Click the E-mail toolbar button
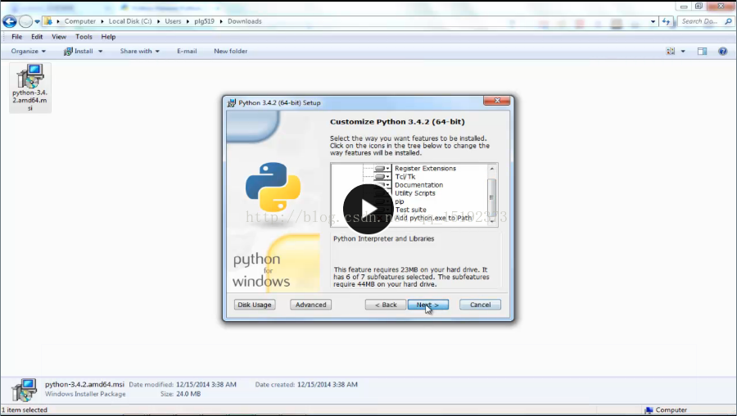Screen dimensions: 737x416 [187, 52]
